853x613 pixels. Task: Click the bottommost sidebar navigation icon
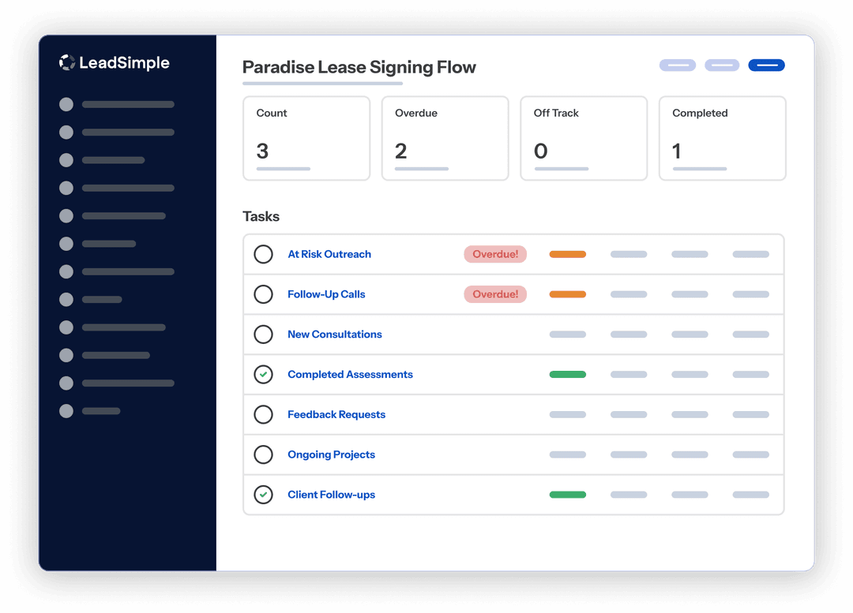point(66,411)
